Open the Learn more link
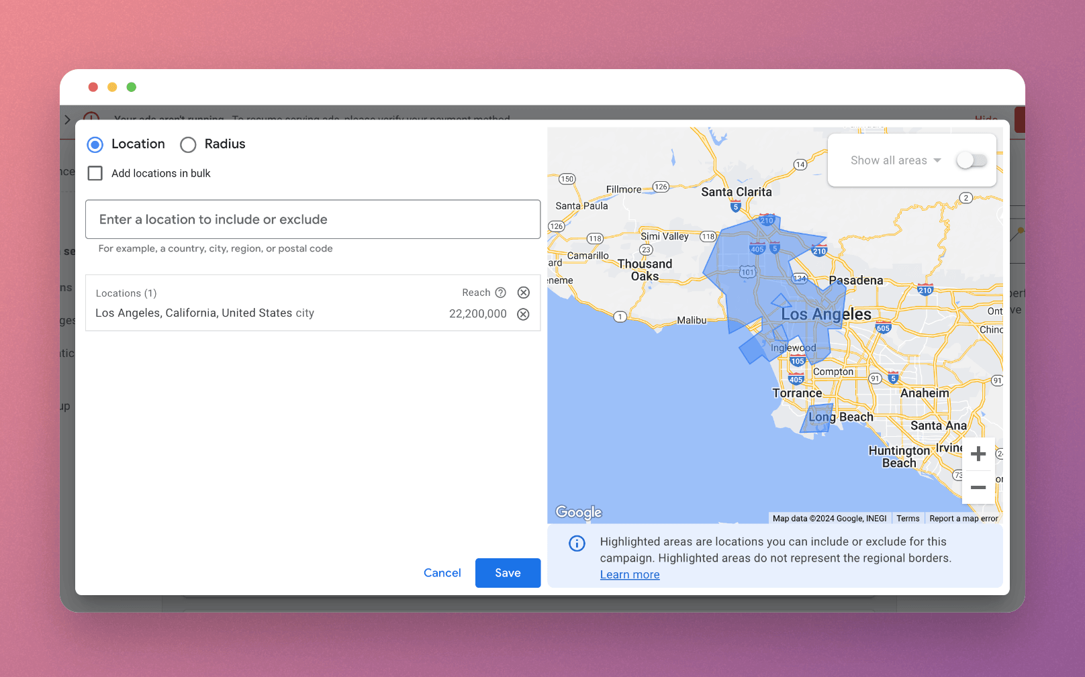The height and width of the screenshot is (677, 1085). [x=629, y=574]
